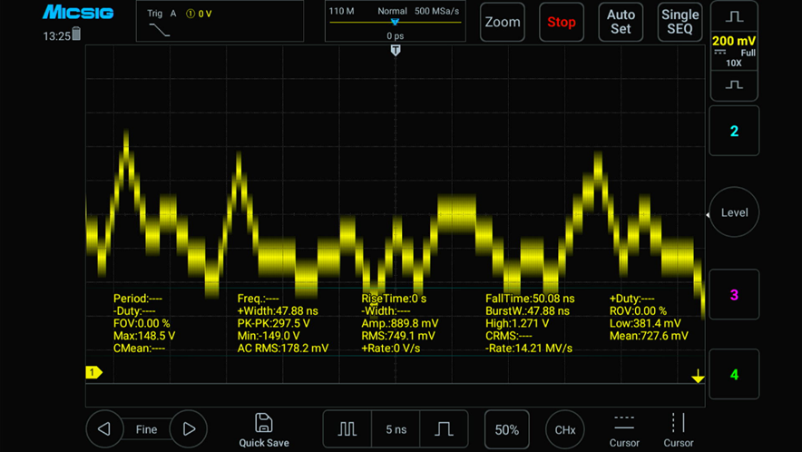Tap the trigger Level control

tap(734, 212)
